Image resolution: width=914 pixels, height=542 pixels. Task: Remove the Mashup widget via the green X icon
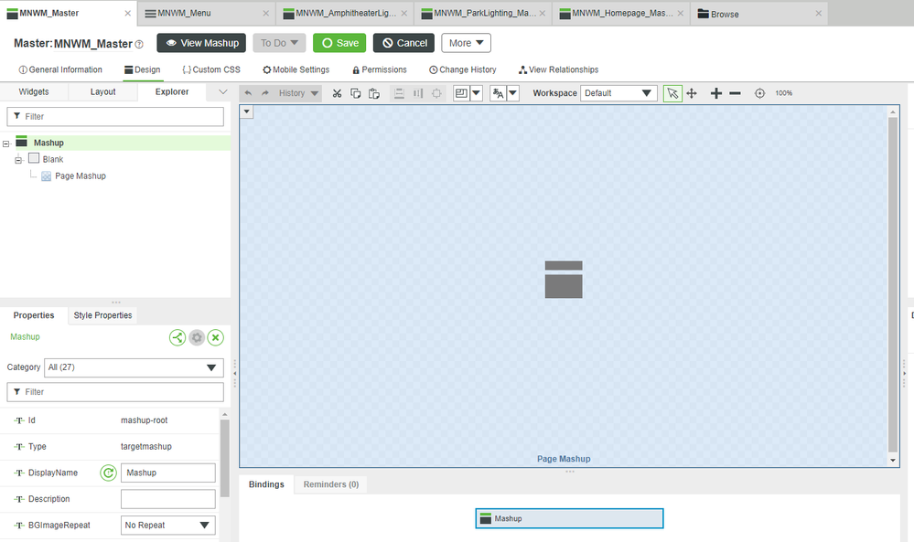(x=215, y=337)
